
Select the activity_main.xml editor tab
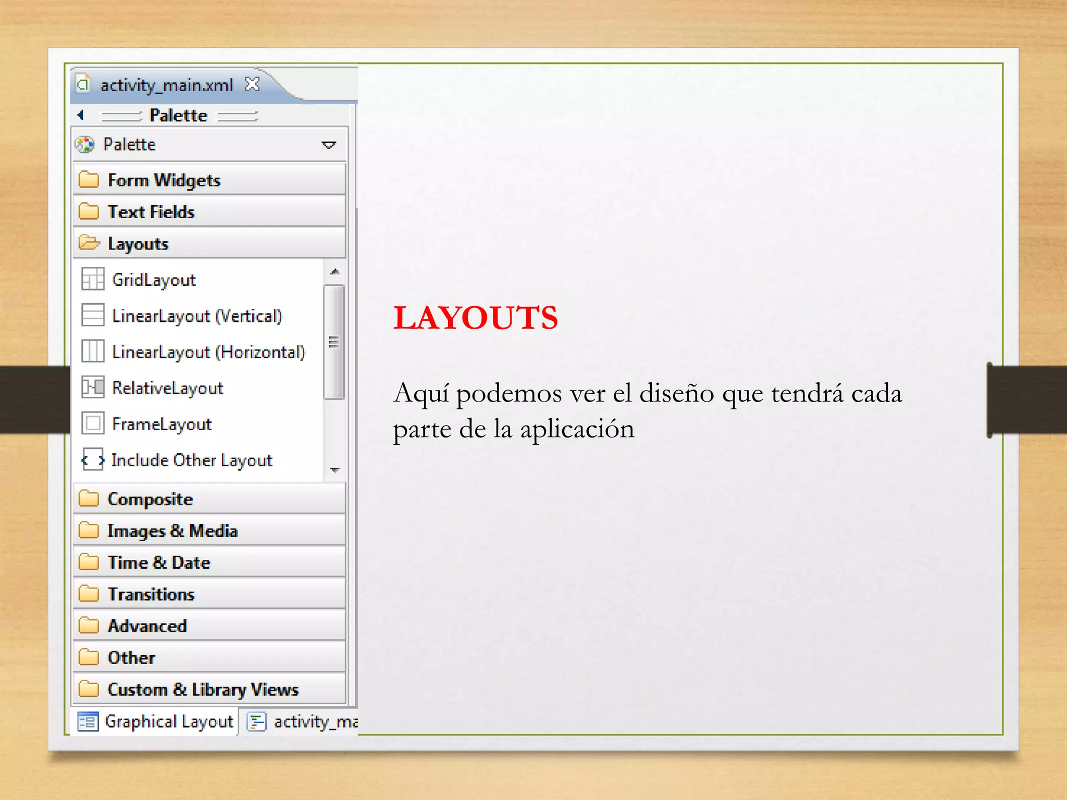(x=167, y=84)
